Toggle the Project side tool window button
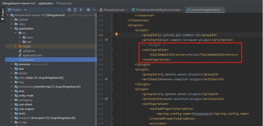 (2, 15)
